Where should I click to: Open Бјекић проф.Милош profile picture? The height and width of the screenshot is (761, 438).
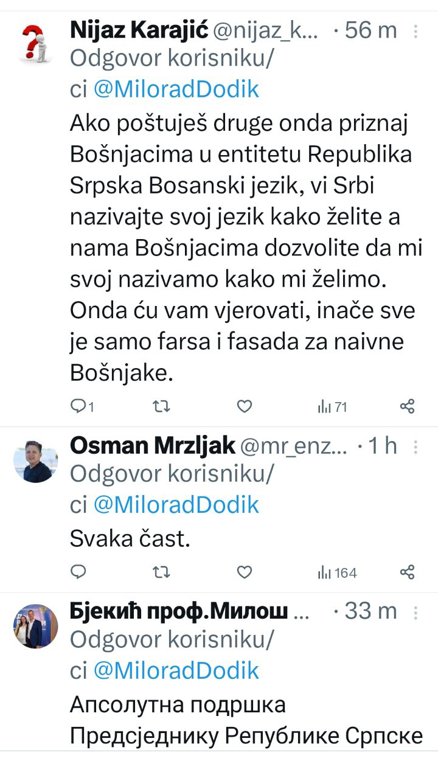pos(35,627)
